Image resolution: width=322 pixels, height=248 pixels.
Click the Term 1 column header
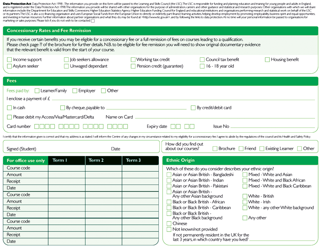pos(66,160)
